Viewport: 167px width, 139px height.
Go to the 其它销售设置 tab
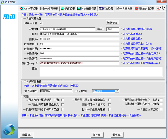click(87, 9)
